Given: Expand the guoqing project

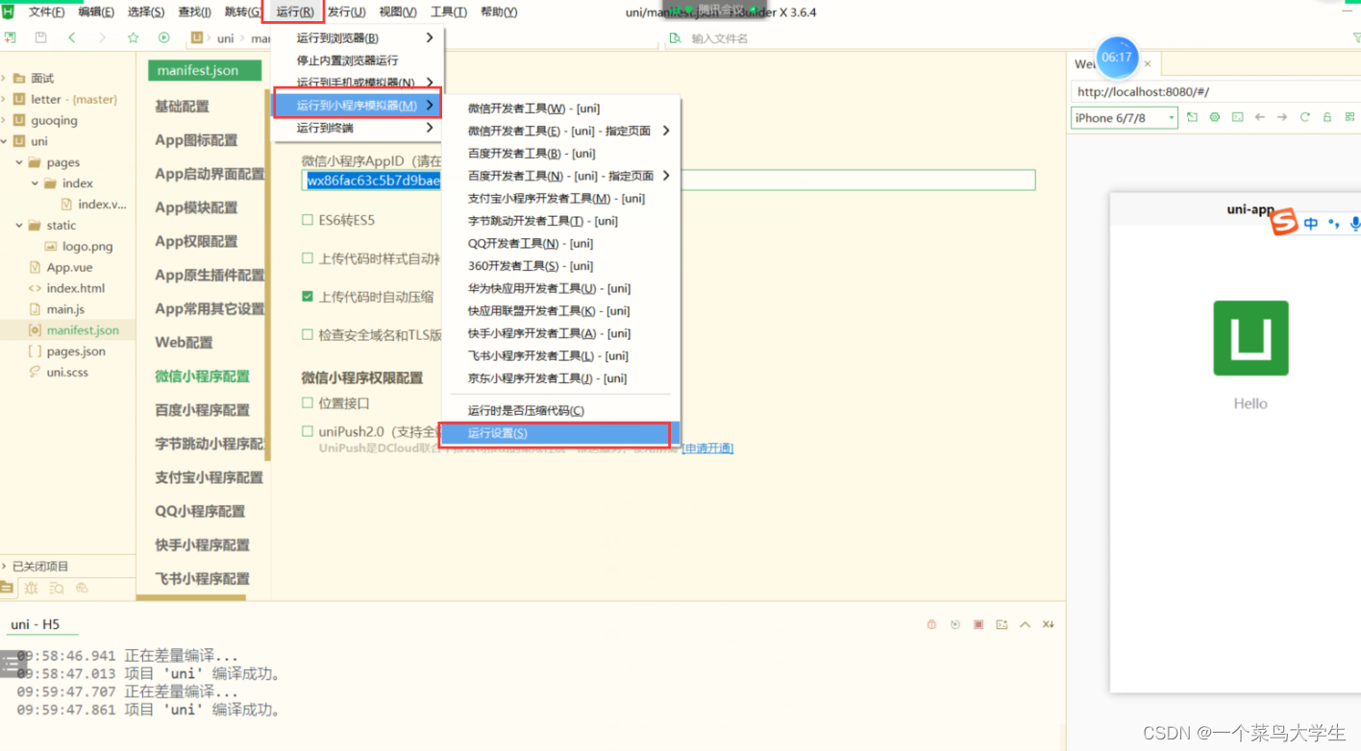Looking at the screenshot, I should (6, 120).
